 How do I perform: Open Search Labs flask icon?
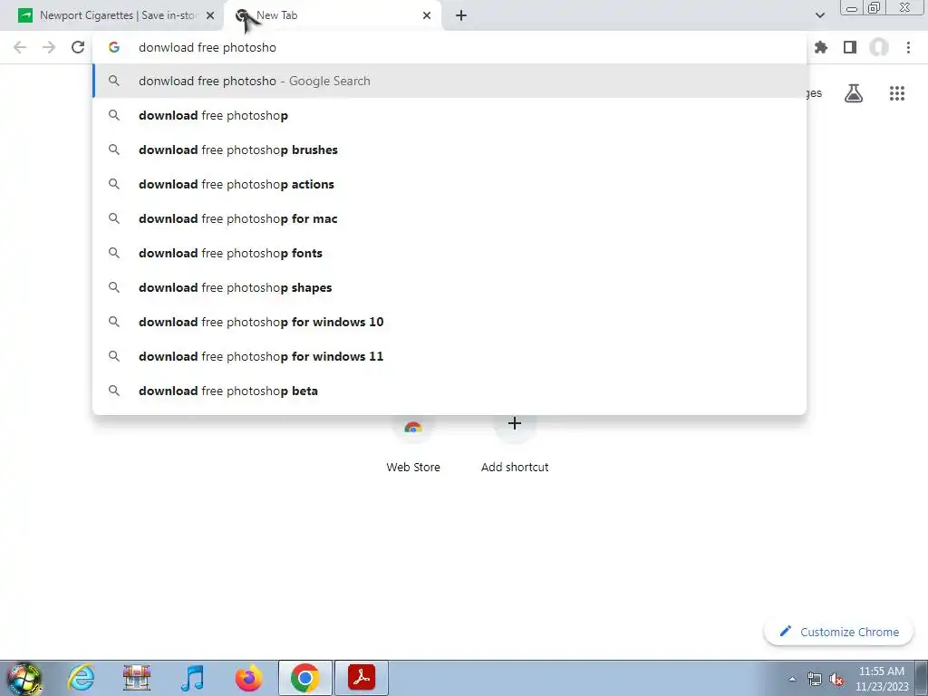[x=854, y=93]
